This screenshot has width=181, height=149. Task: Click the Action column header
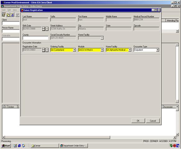[12, 107]
